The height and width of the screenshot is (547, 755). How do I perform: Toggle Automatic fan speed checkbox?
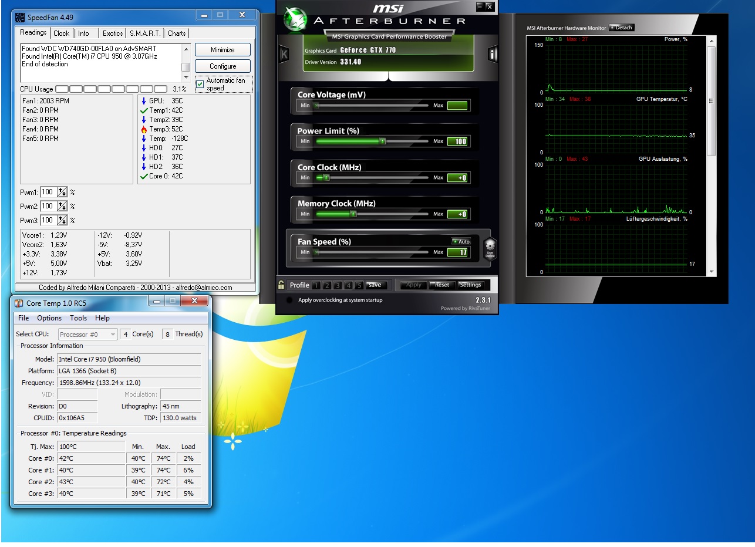coord(200,84)
